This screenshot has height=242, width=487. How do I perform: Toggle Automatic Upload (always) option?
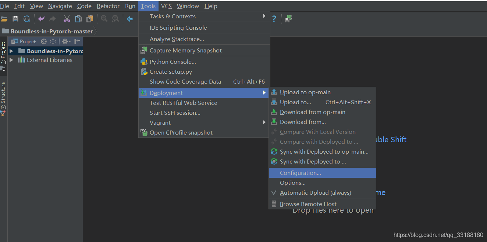pyautogui.click(x=315, y=193)
